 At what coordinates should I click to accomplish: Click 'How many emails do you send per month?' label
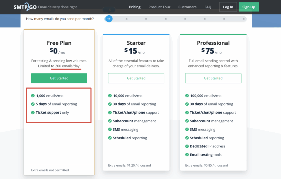pyautogui.click(x=60, y=19)
